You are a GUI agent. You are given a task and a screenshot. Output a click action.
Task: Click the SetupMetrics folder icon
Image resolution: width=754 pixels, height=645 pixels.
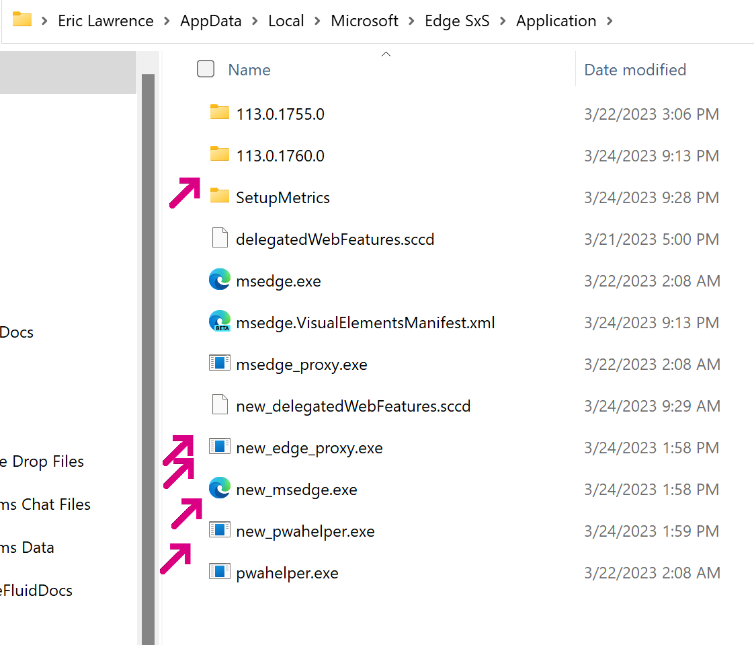[x=220, y=196]
